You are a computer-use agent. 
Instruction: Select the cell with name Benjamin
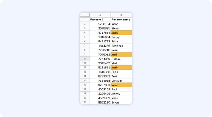[x=121, y=46]
